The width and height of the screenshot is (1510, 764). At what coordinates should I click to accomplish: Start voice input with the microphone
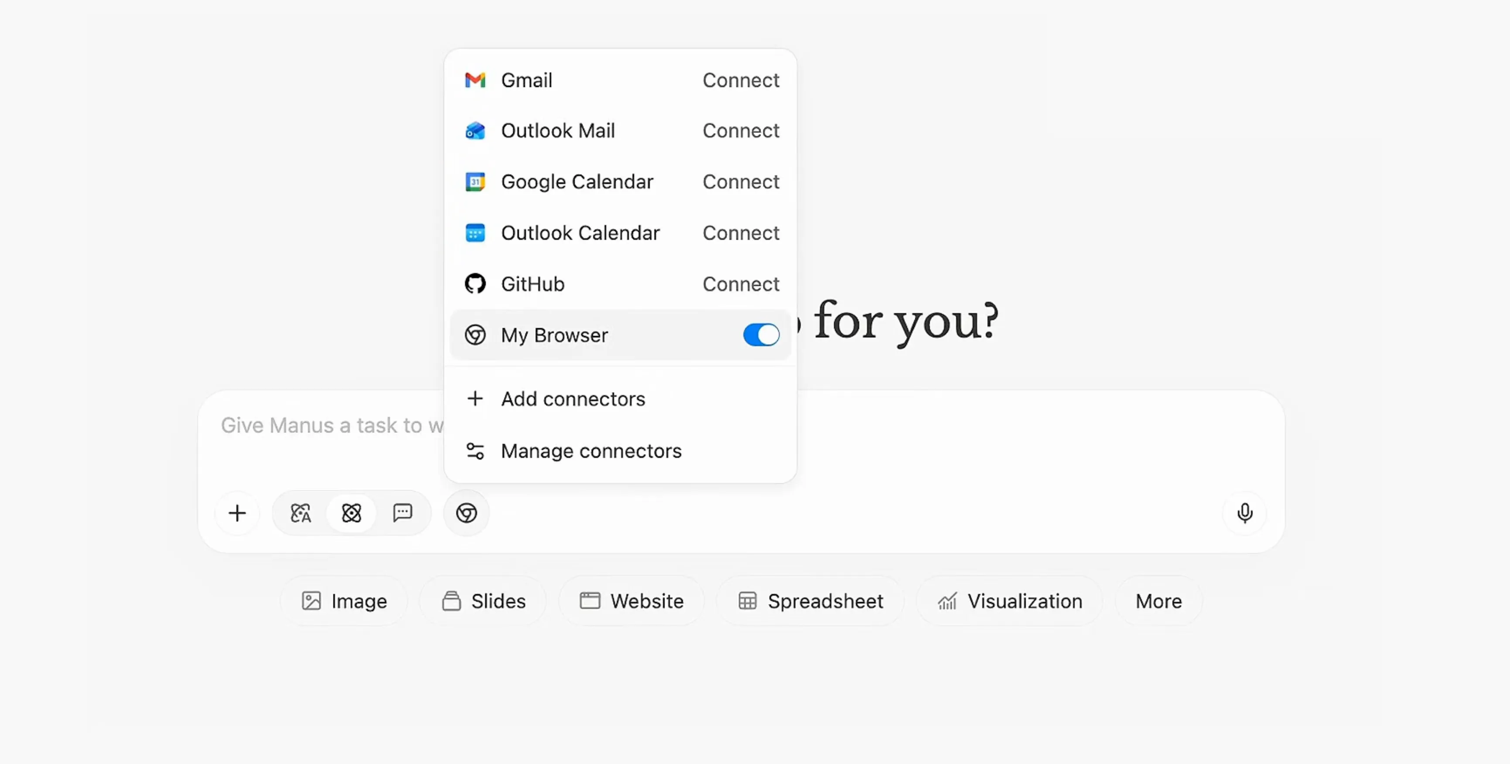[x=1244, y=513]
